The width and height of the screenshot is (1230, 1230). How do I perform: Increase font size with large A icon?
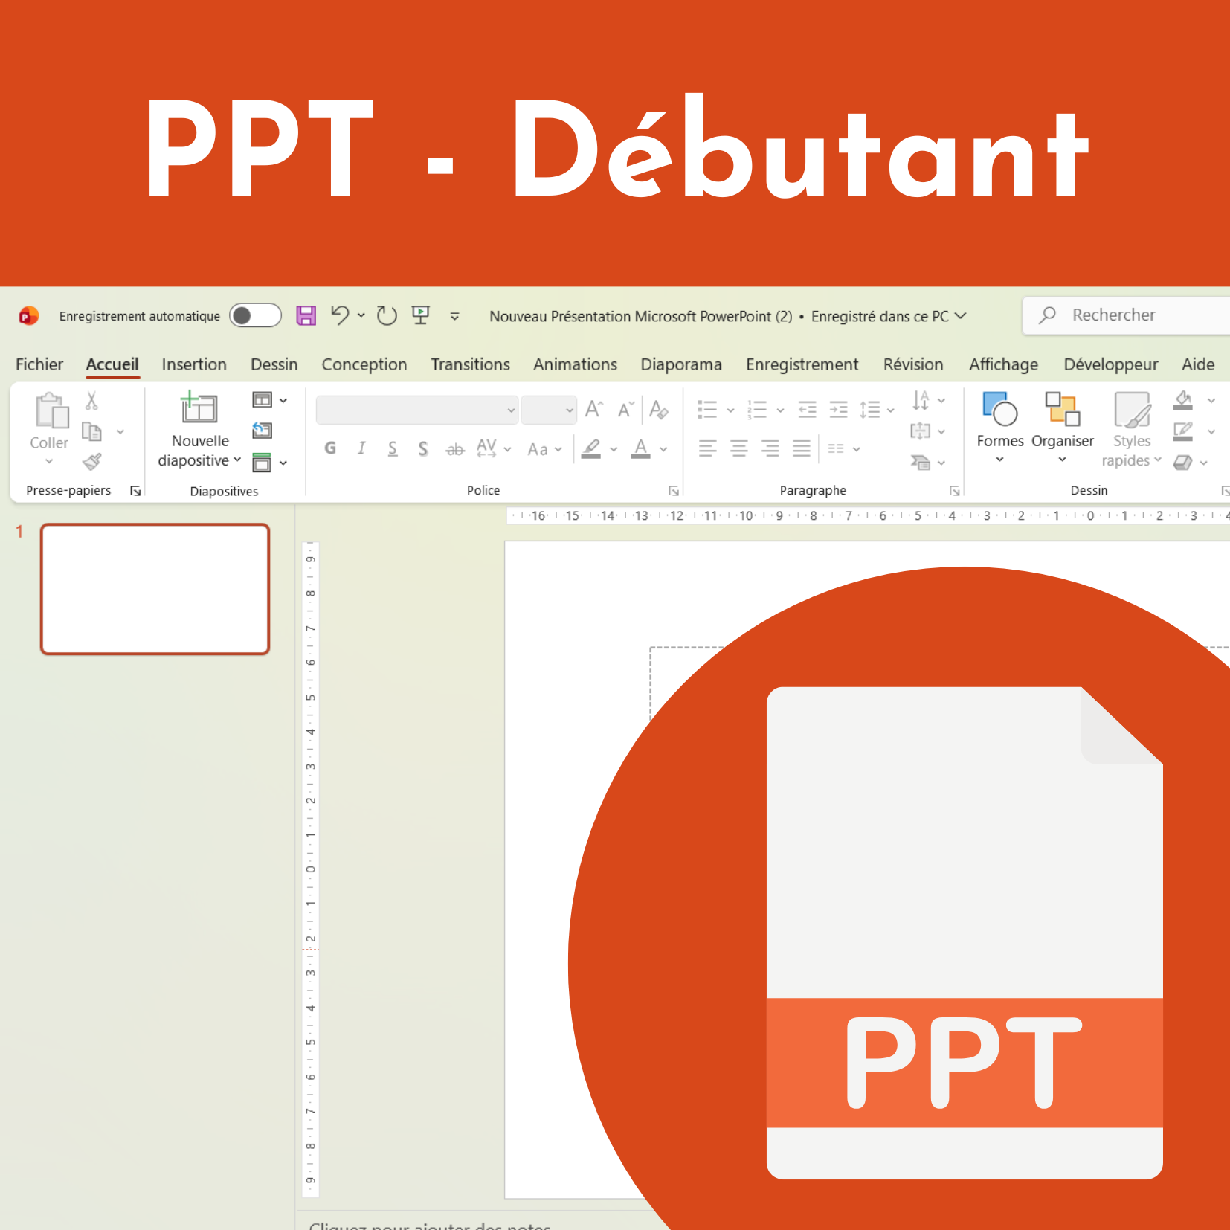[593, 409]
